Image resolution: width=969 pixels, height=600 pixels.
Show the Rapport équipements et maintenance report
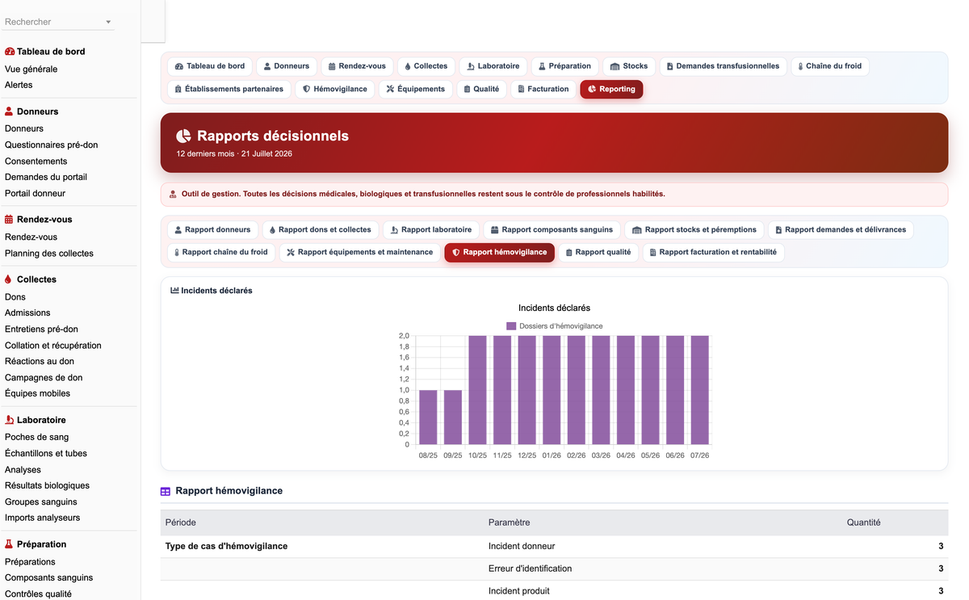pos(360,252)
